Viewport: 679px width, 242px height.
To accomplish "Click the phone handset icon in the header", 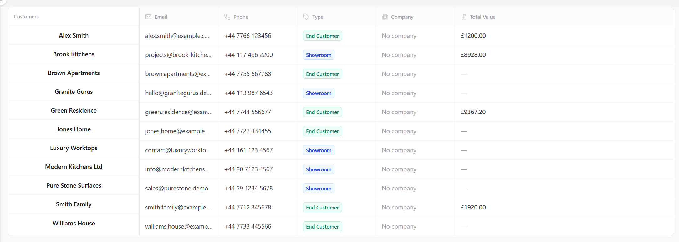I will 227,17.
